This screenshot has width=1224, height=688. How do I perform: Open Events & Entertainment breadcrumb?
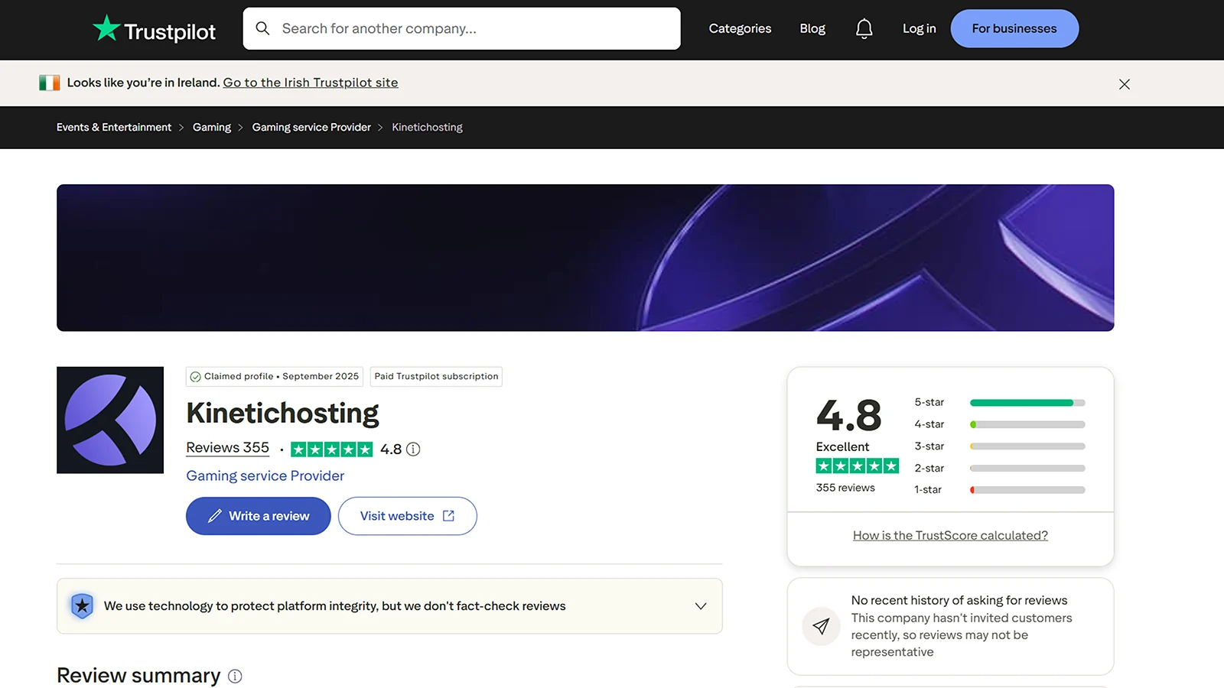tap(114, 127)
